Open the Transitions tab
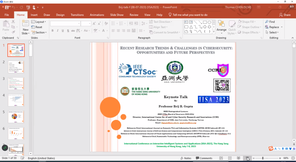This screenshot has height=162, width=296. (77, 15)
